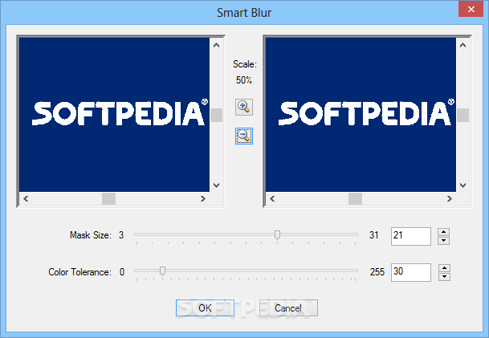Click the blurred result preview on right
The image size is (489, 338).
[361, 115]
